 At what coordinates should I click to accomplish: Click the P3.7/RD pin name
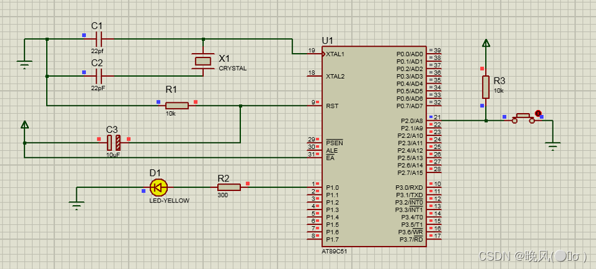tap(411, 240)
